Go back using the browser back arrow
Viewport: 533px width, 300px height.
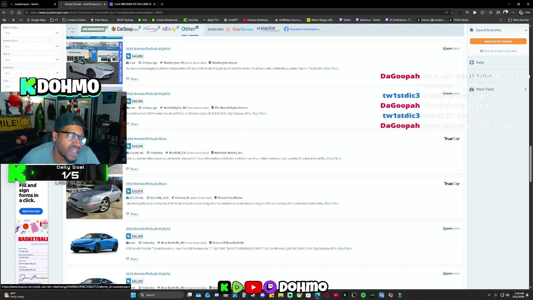click(4, 12)
